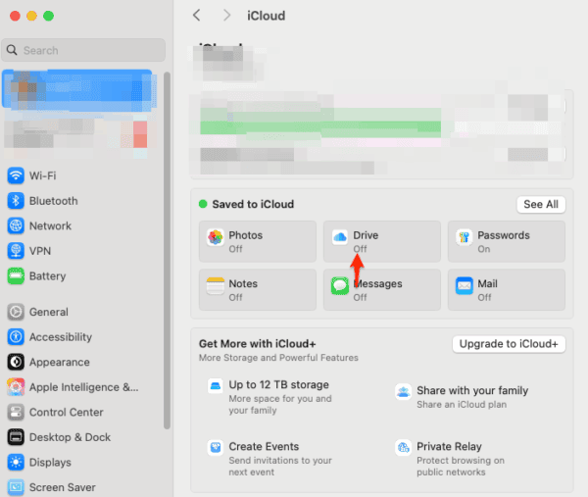Go forward with the right chevron
The height and width of the screenshot is (497, 588).
(x=227, y=16)
